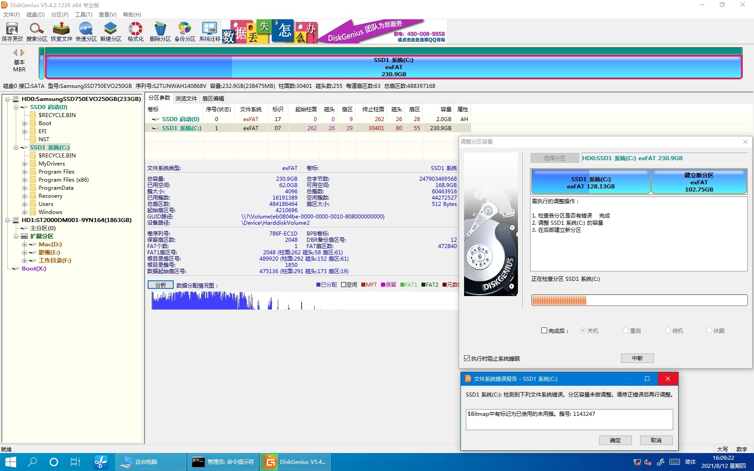Open Windows Start menu
This screenshot has width=754, height=471.
pos(10,462)
